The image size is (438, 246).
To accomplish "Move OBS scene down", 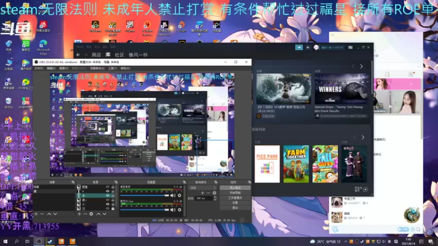I will point(55,214).
